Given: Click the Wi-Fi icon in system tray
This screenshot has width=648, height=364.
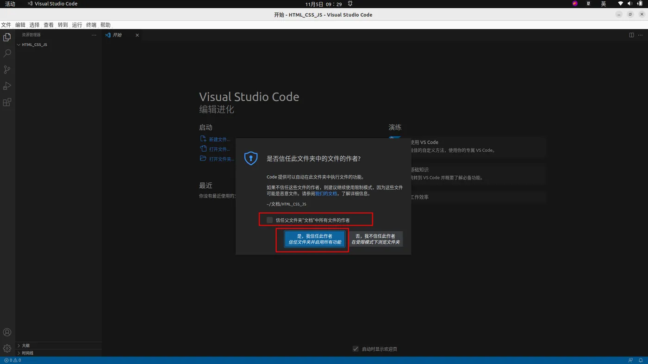Looking at the screenshot, I should pyautogui.click(x=621, y=4).
